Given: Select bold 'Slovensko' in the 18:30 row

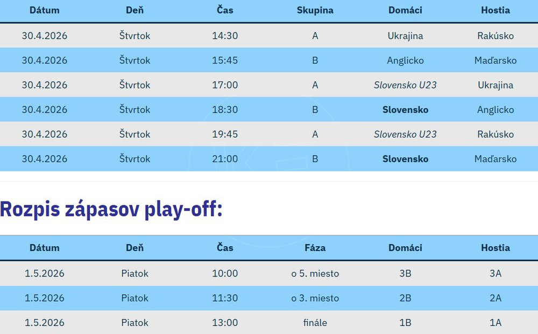Looking at the screenshot, I should click(405, 110).
